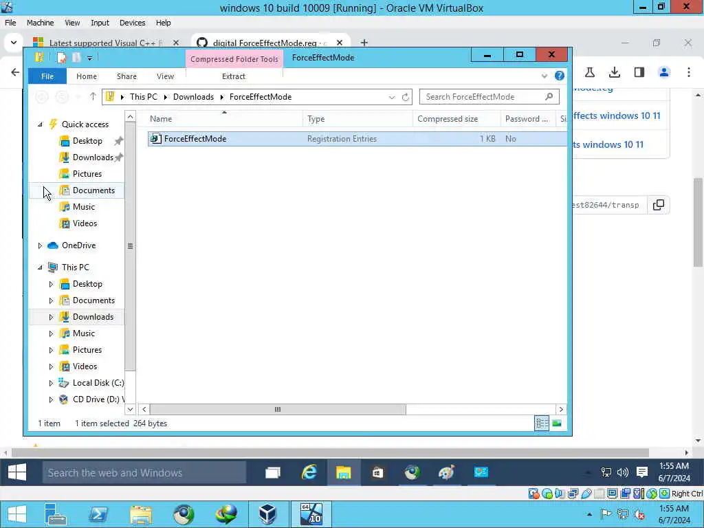The image size is (704, 528).
Task: Sort by Password column header
Action: coord(527,119)
